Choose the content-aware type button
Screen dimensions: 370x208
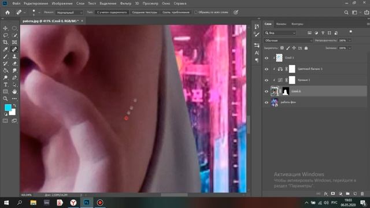[112, 12]
